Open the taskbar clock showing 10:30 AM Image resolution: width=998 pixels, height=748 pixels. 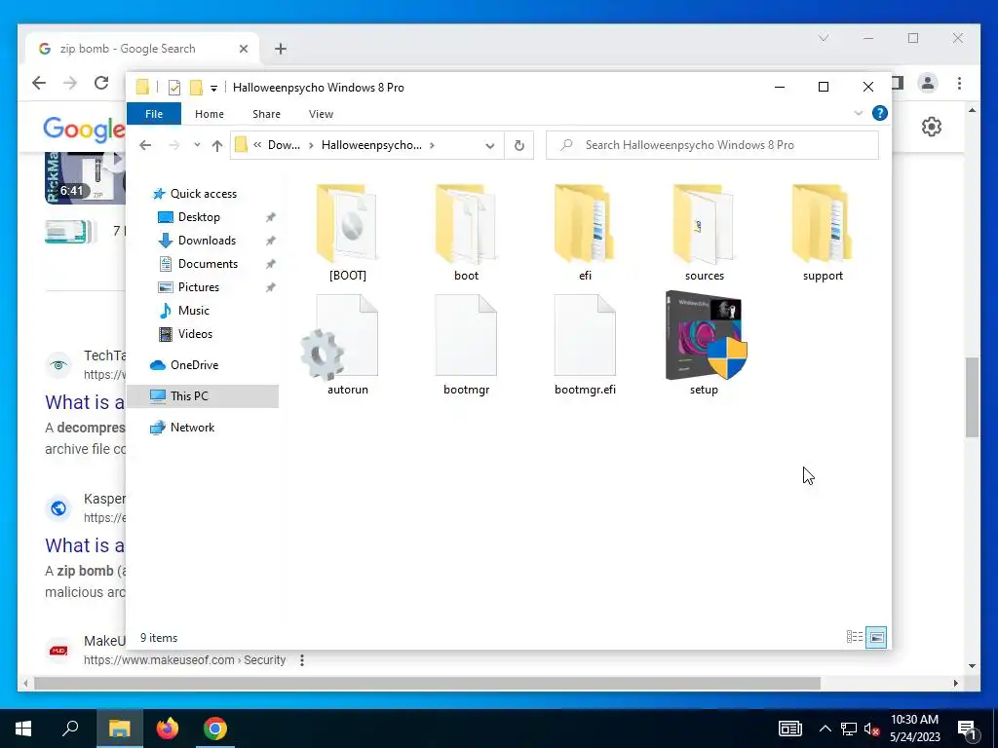tap(914, 729)
